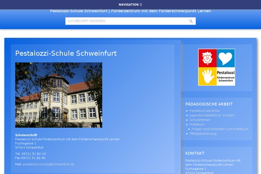Focus the Suchbegriff eingeben search field
The width and height of the screenshot is (261, 174).
130,21
